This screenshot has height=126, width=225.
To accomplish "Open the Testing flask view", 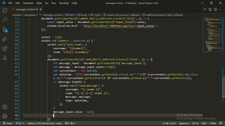I will pyautogui.click(x=5, y=58).
